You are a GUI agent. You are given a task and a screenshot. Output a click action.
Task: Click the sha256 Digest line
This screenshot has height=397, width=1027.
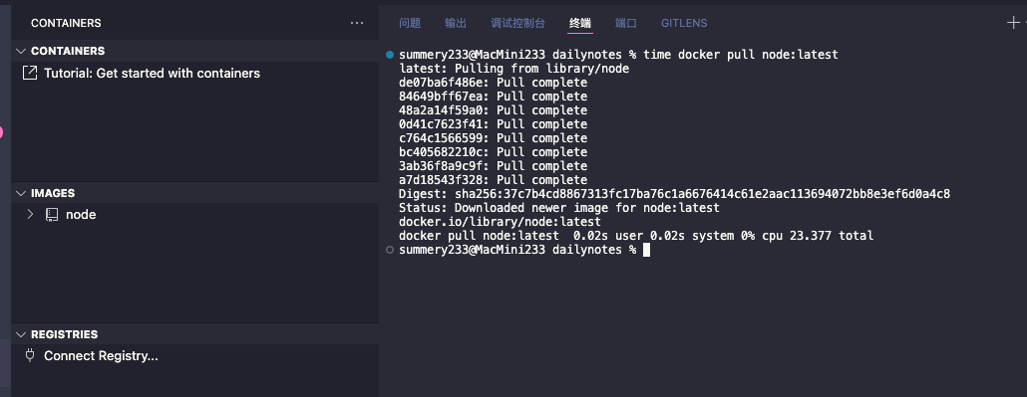click(674, 194)
